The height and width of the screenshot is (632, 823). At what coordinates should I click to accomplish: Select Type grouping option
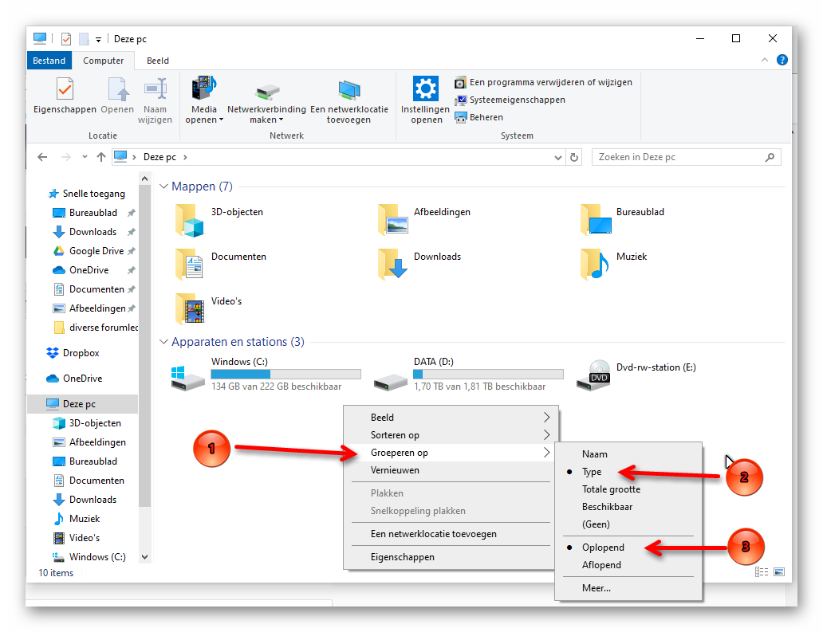click(592, 472)
